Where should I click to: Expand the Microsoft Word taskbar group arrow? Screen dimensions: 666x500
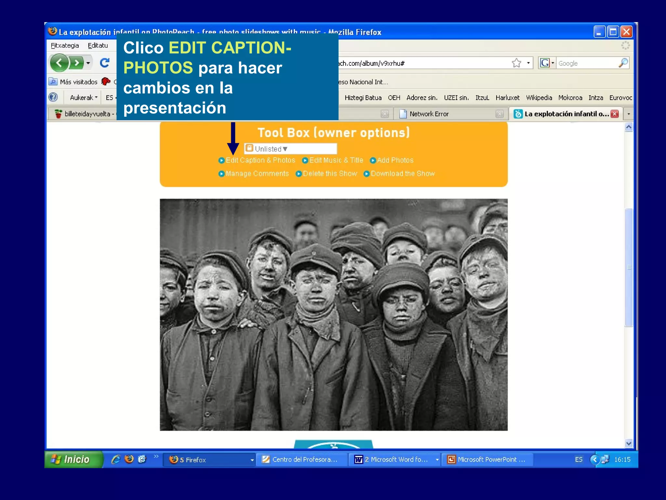click(x=437, y=460)
